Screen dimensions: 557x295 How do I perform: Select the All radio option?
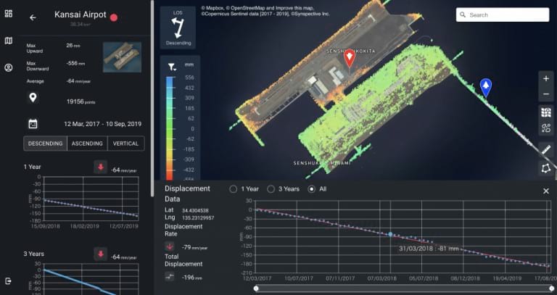pos(312,189)
